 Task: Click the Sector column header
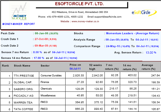(45, 65)
